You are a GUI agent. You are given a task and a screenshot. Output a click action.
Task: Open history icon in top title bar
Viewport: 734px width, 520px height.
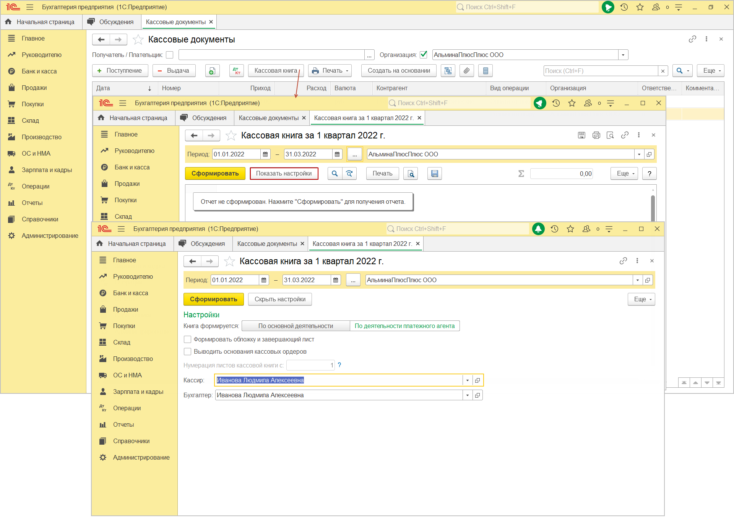pos(624,7)
